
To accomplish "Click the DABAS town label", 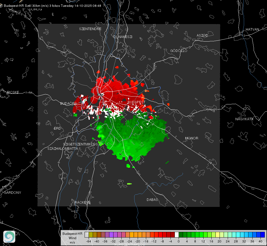I will coord(152,200).
